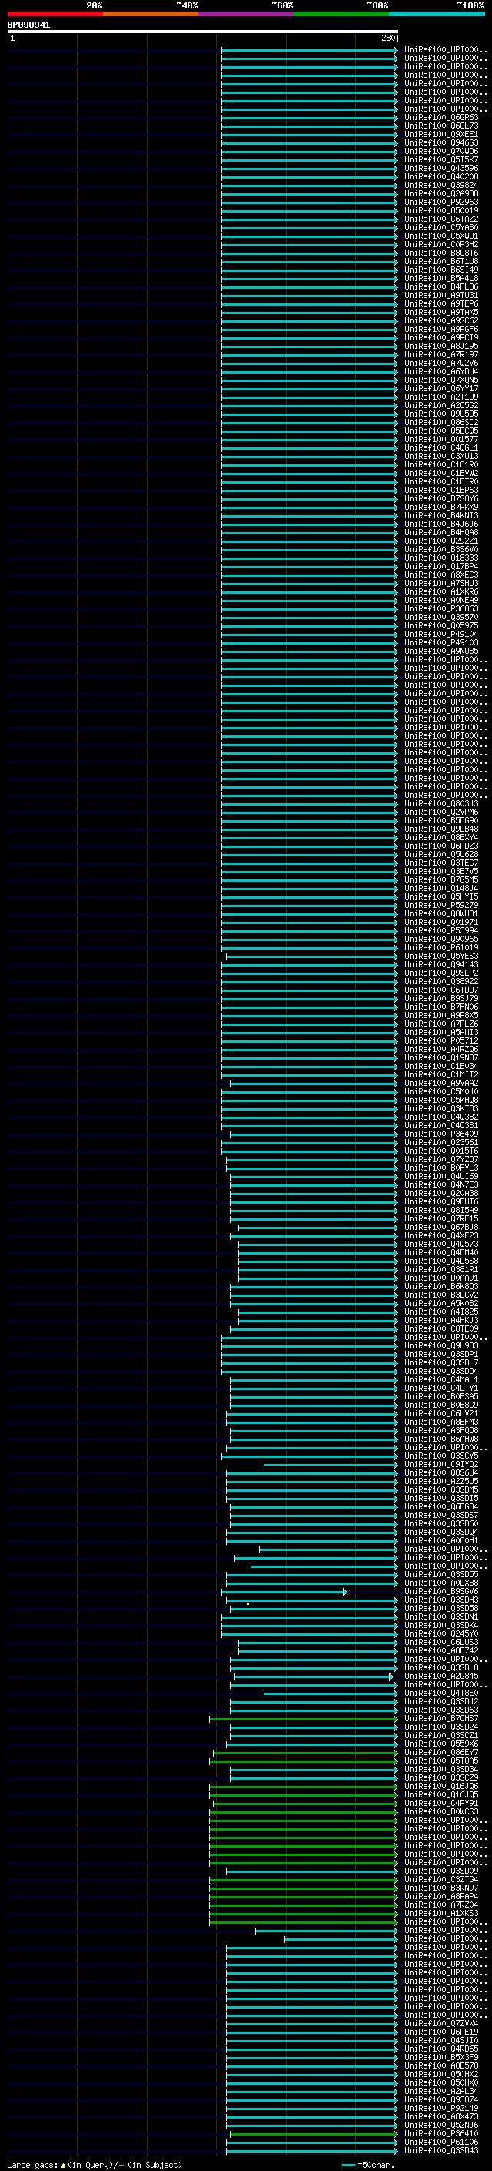This screenshot has height=2171, width=492.
Task: Click the Large gaps legend text
Action: 95,2164
